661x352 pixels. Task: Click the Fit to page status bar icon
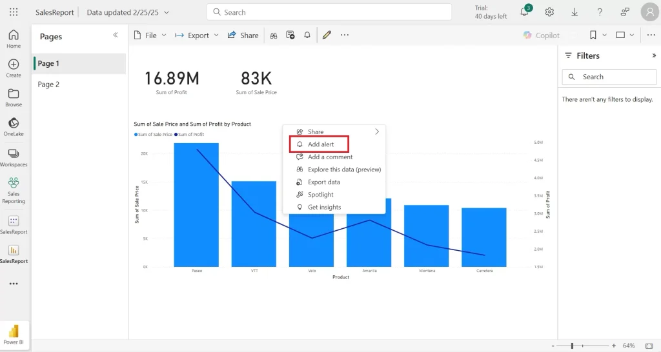649,346
